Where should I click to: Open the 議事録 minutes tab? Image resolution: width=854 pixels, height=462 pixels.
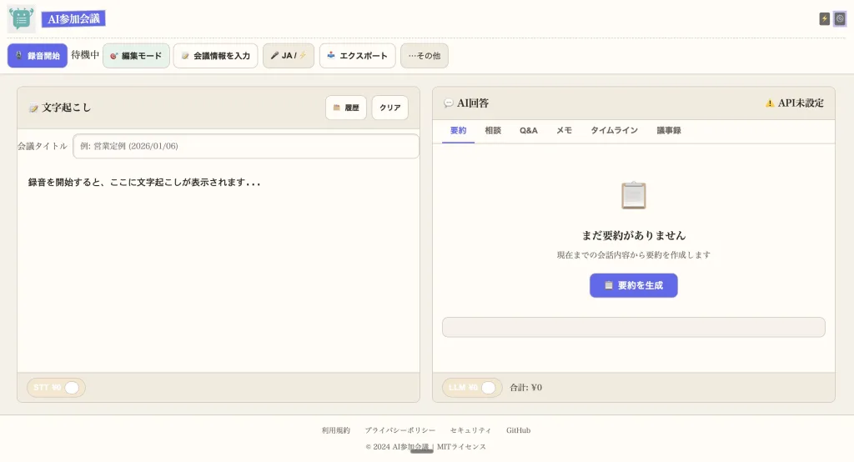click(669, 131)
